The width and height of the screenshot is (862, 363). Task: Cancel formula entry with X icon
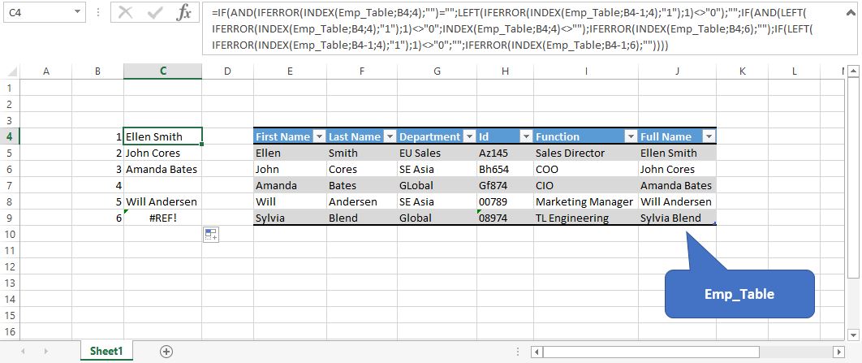(x=125, y=12)
